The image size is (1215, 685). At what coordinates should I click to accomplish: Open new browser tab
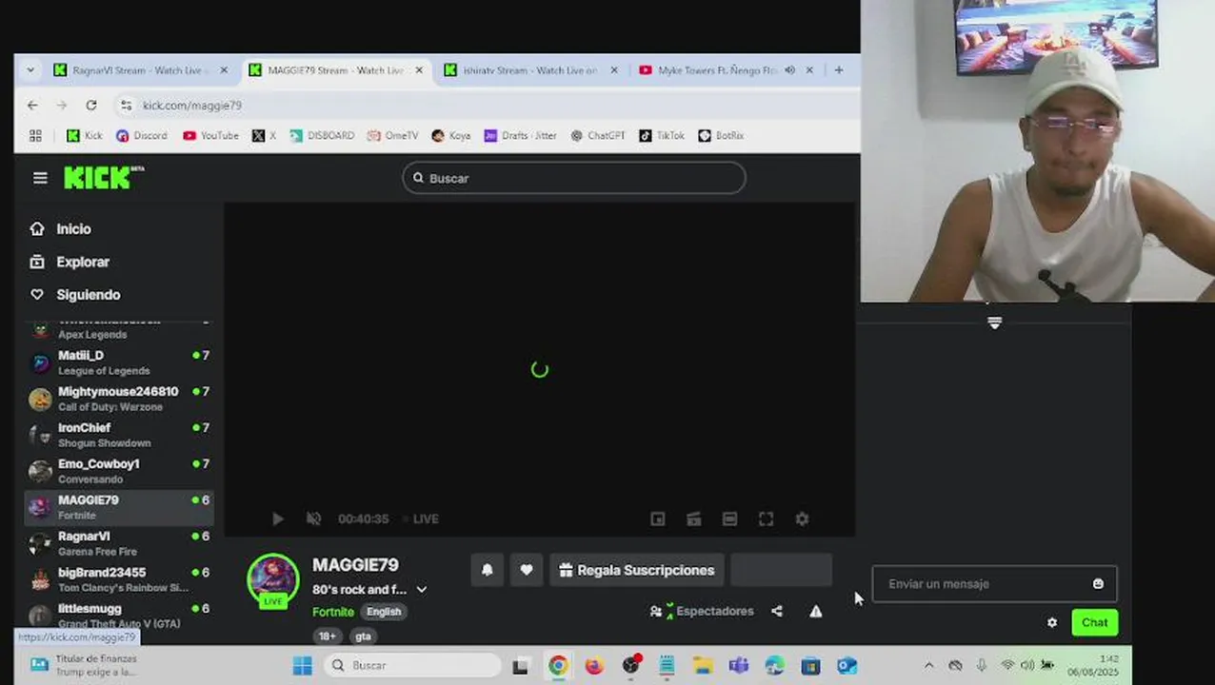point(838,69)
